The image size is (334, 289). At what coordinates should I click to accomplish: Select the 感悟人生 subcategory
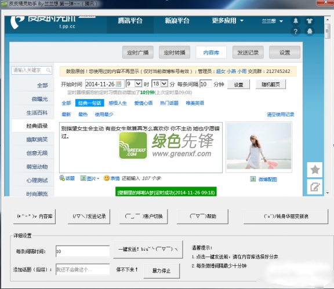(118, 103)
